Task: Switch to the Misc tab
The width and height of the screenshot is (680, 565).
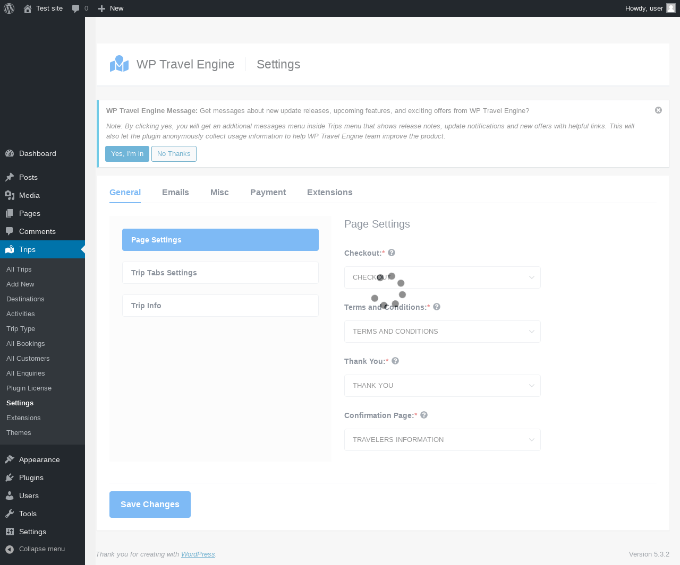Action: point(219,193)
